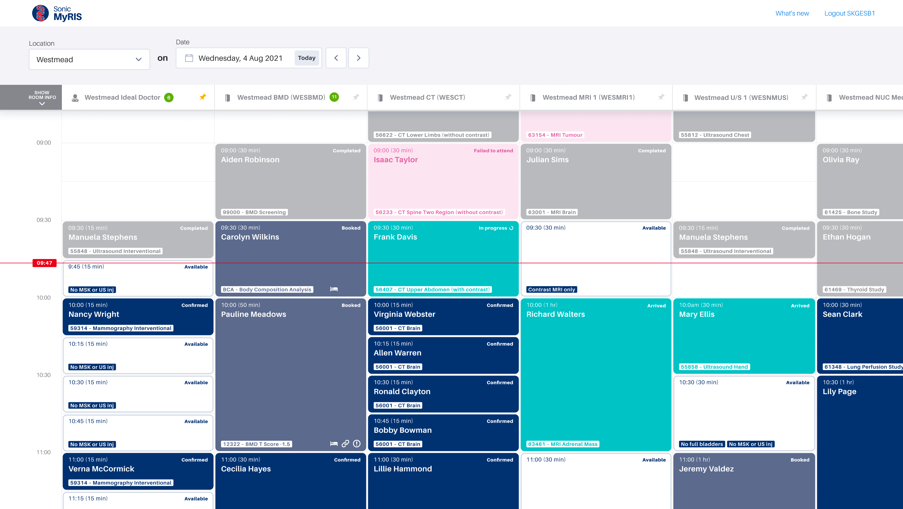Click the 09:47 current time marker
This screenshot has height=509, width=903.
[x=45, y=263]
